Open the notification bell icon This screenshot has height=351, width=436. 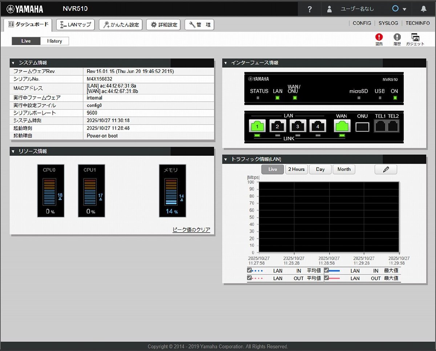[x=423, y=9]
